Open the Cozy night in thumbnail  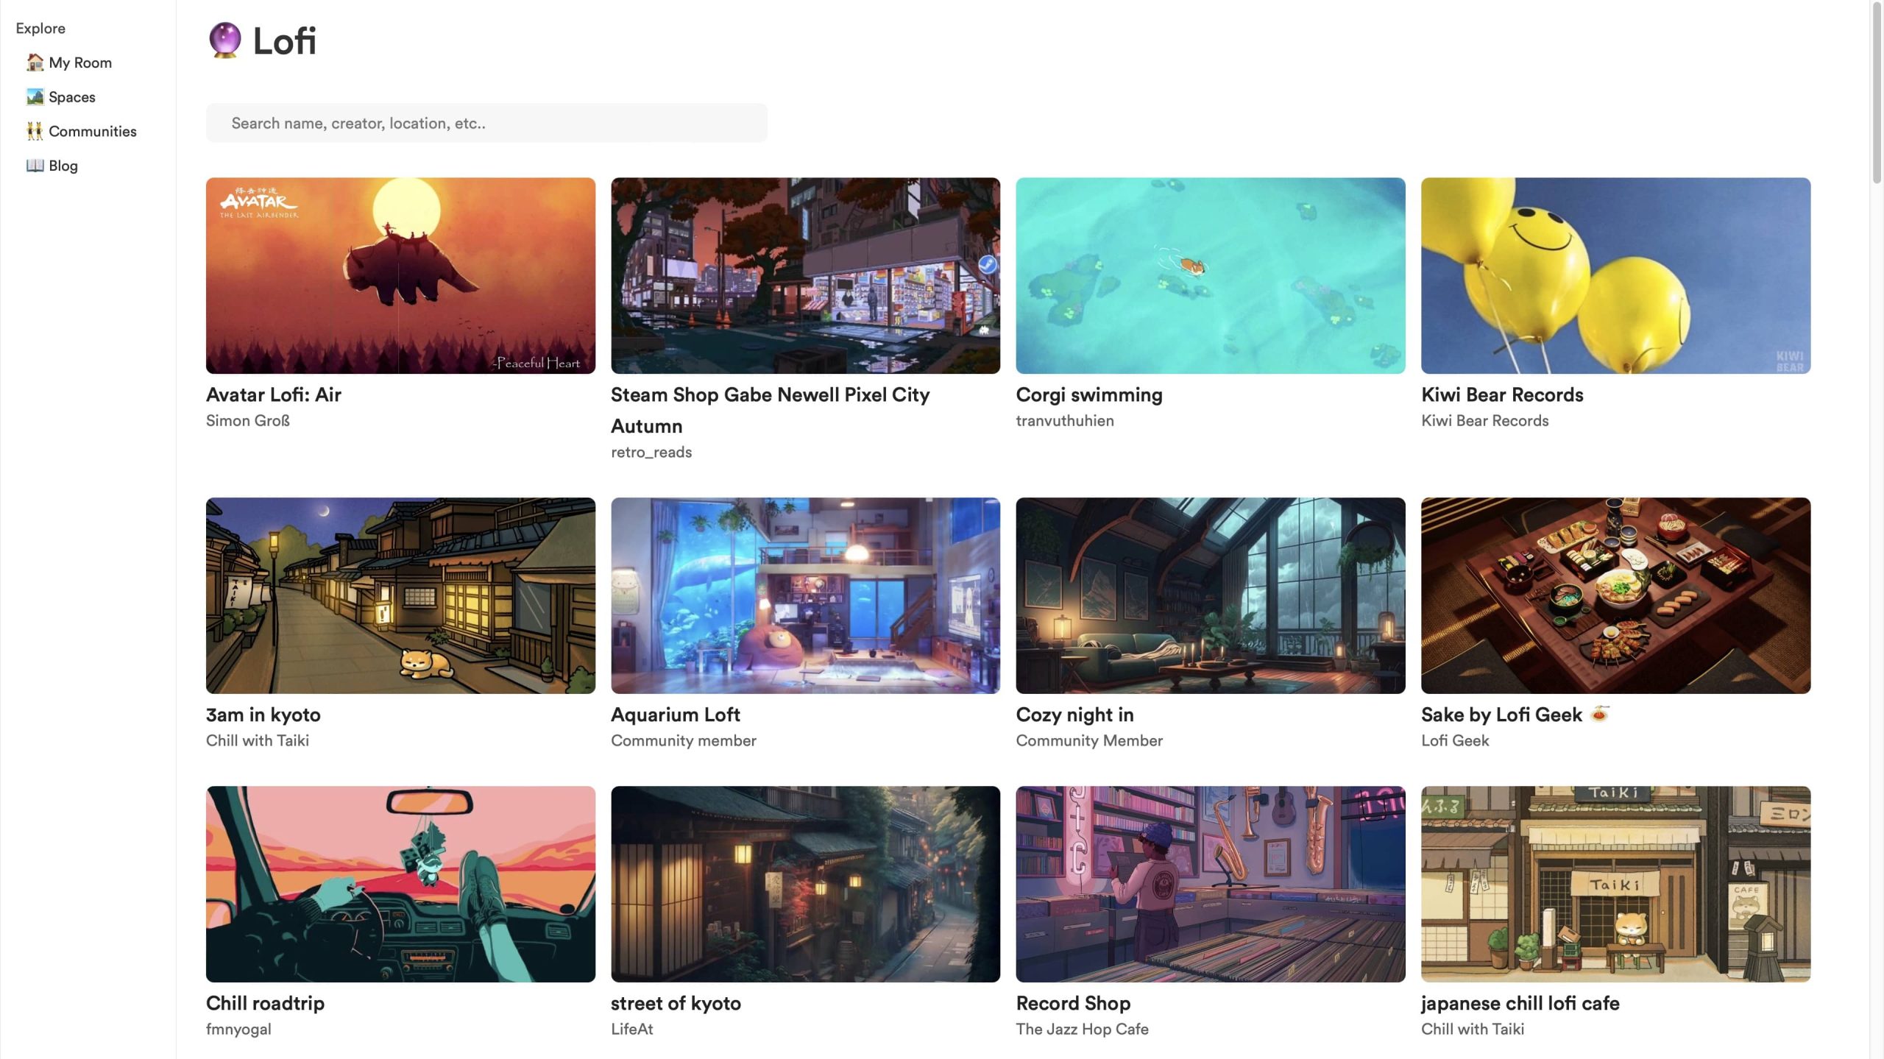click(1210, 595)
